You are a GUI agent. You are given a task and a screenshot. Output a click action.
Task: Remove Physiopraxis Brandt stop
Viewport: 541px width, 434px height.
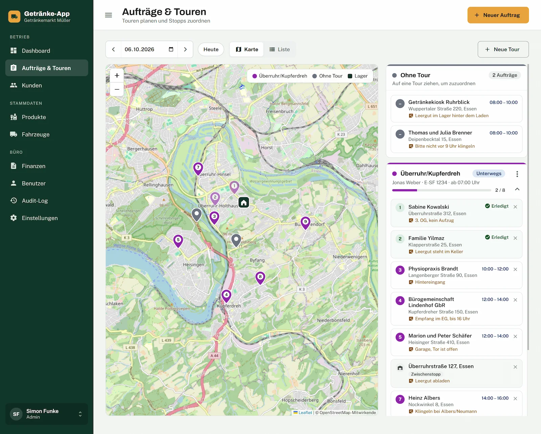point(515,269)
